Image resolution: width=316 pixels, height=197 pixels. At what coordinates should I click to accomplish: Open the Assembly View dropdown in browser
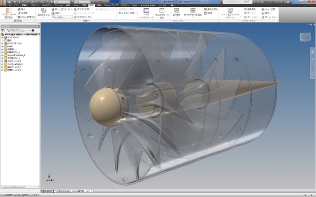tap(18, 30)
